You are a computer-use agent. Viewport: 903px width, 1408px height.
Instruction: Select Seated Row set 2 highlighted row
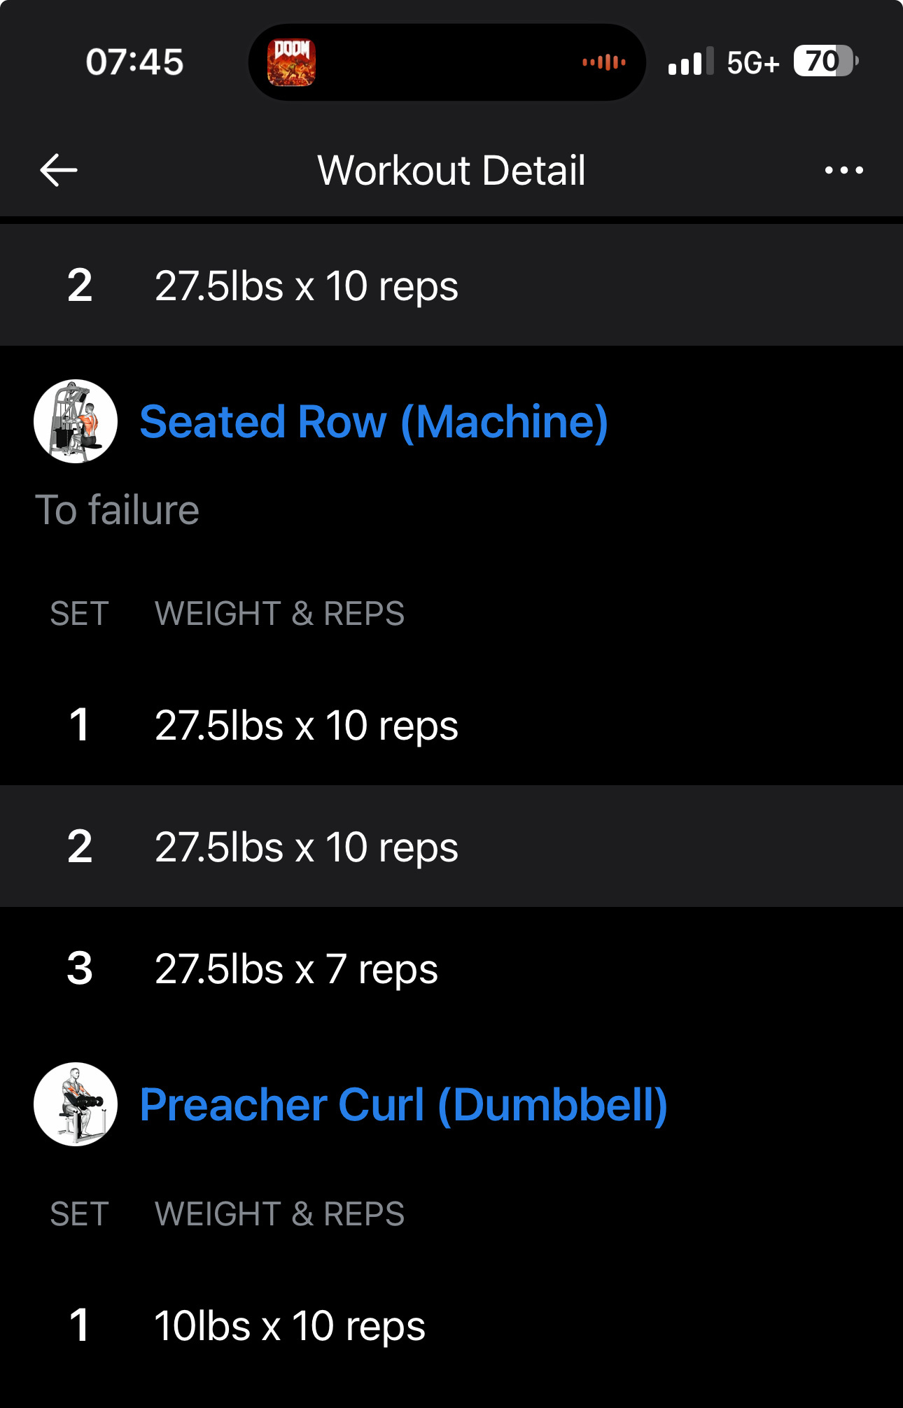(x=451, y=847)
